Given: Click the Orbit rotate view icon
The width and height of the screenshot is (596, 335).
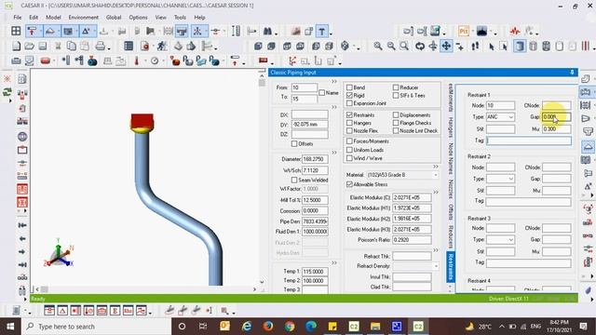Looking at the screenshot, I should 420,47.
